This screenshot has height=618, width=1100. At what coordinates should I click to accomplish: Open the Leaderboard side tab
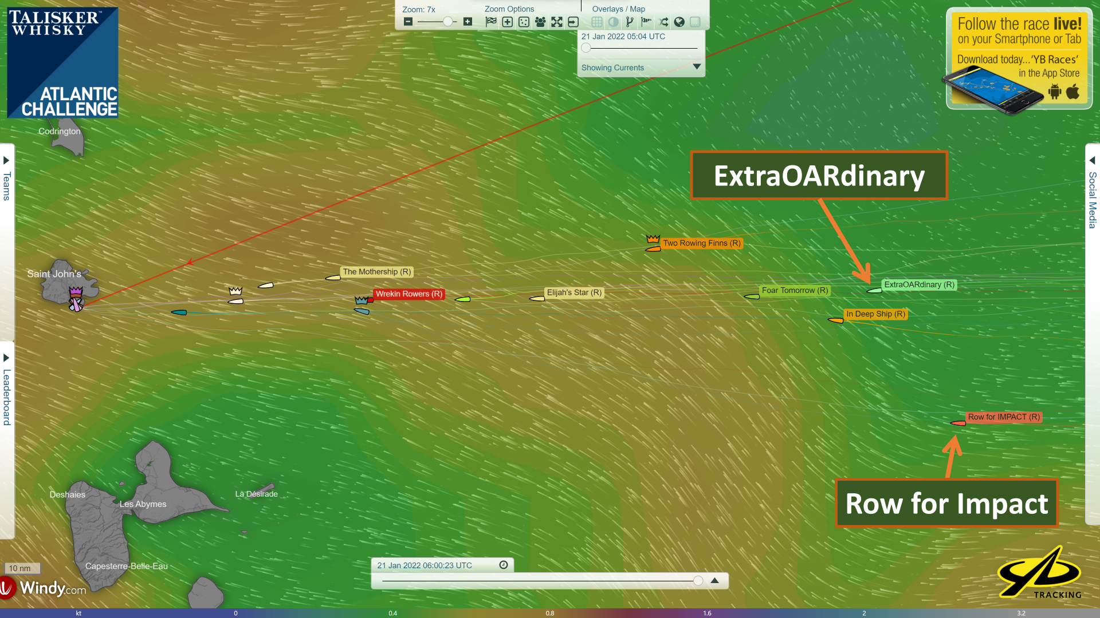[7, 396]
